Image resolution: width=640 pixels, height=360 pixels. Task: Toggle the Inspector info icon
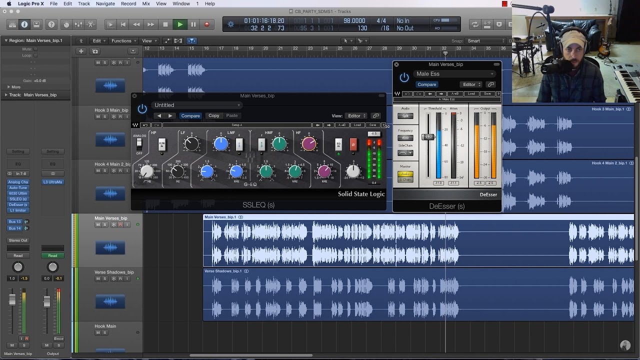[x=24, y=24]
